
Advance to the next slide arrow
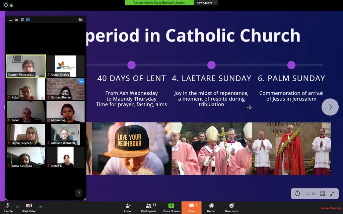point(330,107)
